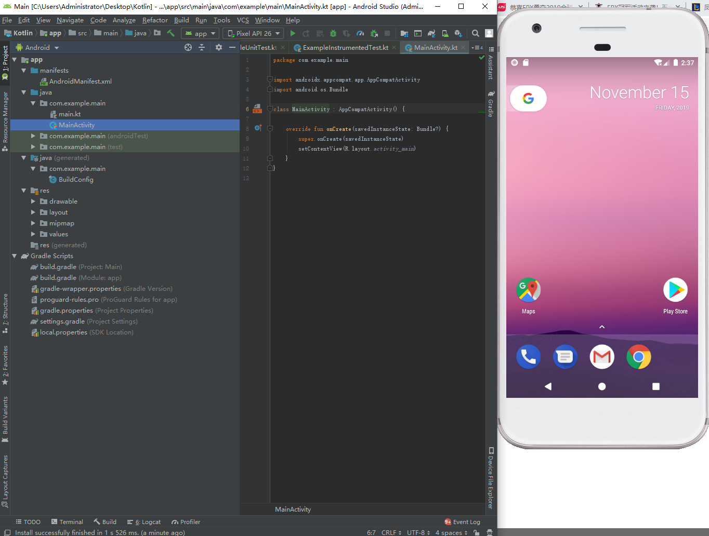
Task: Open the Phone app on emulator dock
Action: [x=528, y=357]
